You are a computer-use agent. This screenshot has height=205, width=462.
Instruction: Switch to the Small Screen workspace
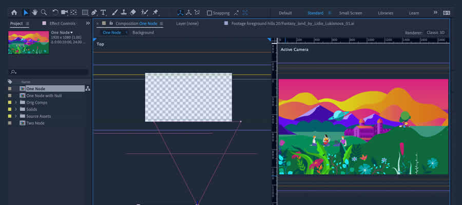click(x=351, y=13)
